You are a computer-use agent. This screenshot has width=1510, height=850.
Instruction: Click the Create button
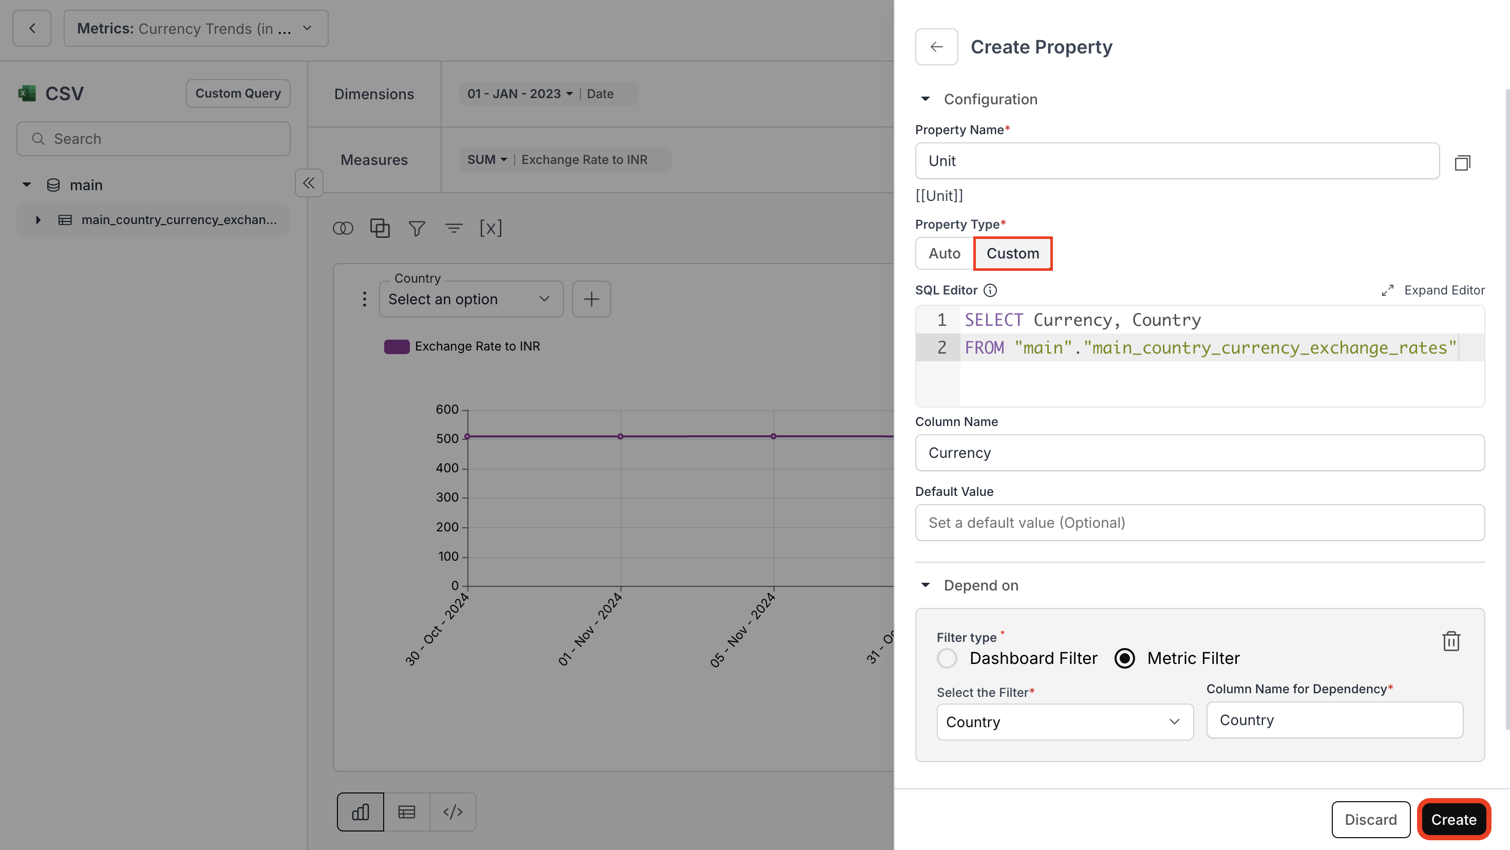[x=1453, y=819]
